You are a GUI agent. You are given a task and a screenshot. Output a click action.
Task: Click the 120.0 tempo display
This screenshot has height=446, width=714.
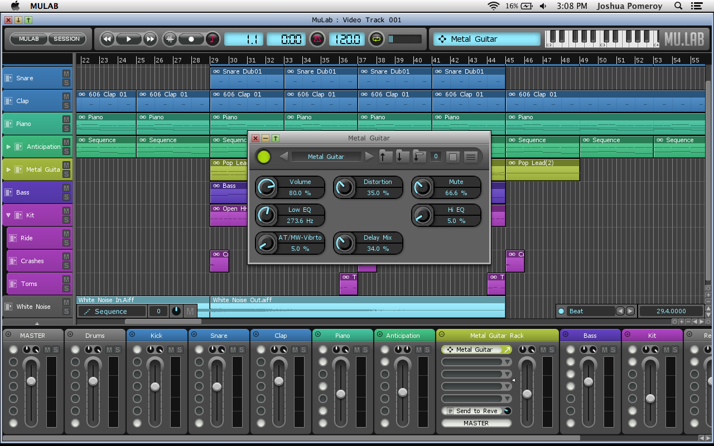[347, 39]
